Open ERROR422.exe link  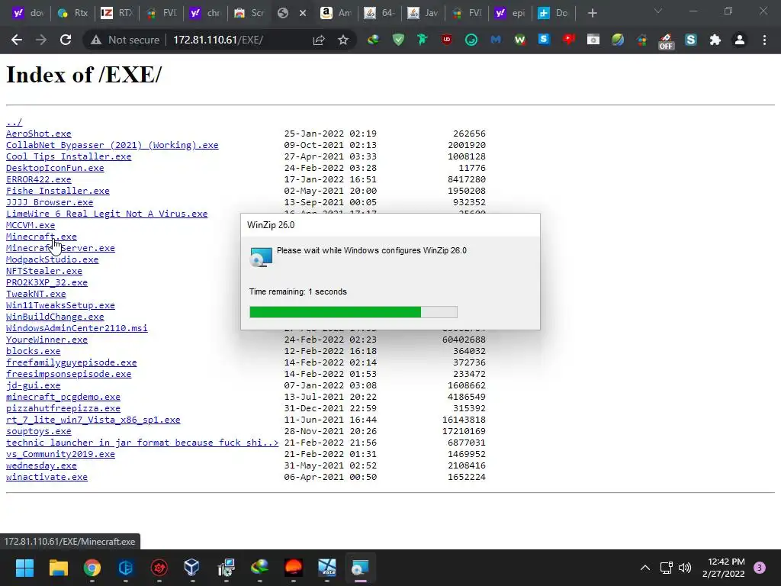pos(38,179)
